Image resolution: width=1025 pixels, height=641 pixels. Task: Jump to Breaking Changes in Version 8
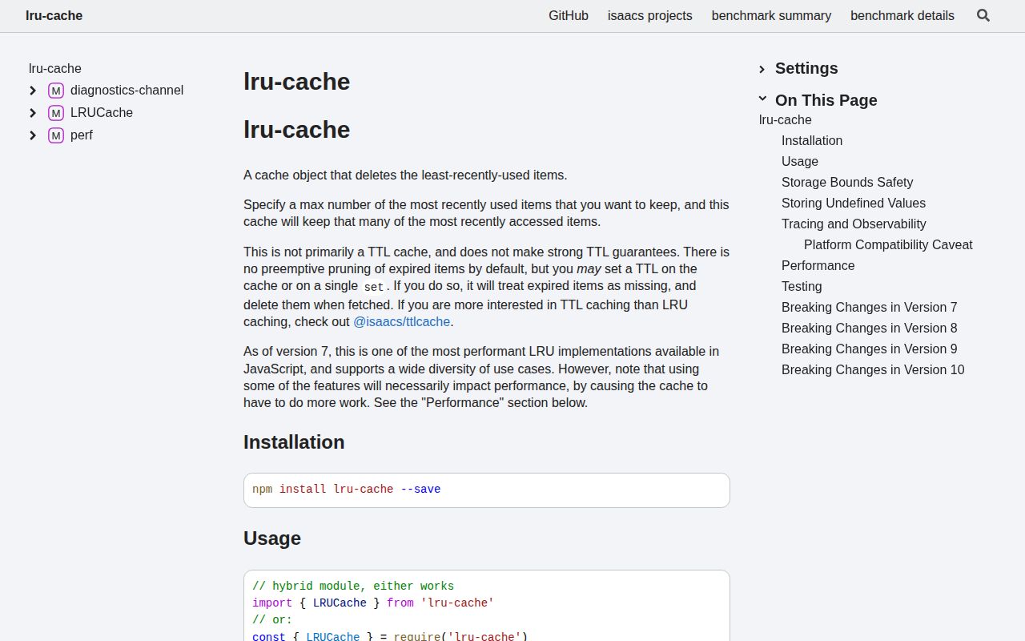[870, 329]
